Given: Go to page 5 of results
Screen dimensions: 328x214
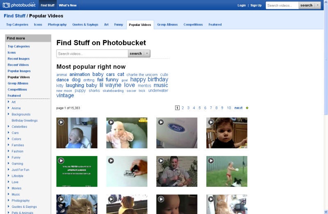Looking at the screenshot, I should (200, 108).
